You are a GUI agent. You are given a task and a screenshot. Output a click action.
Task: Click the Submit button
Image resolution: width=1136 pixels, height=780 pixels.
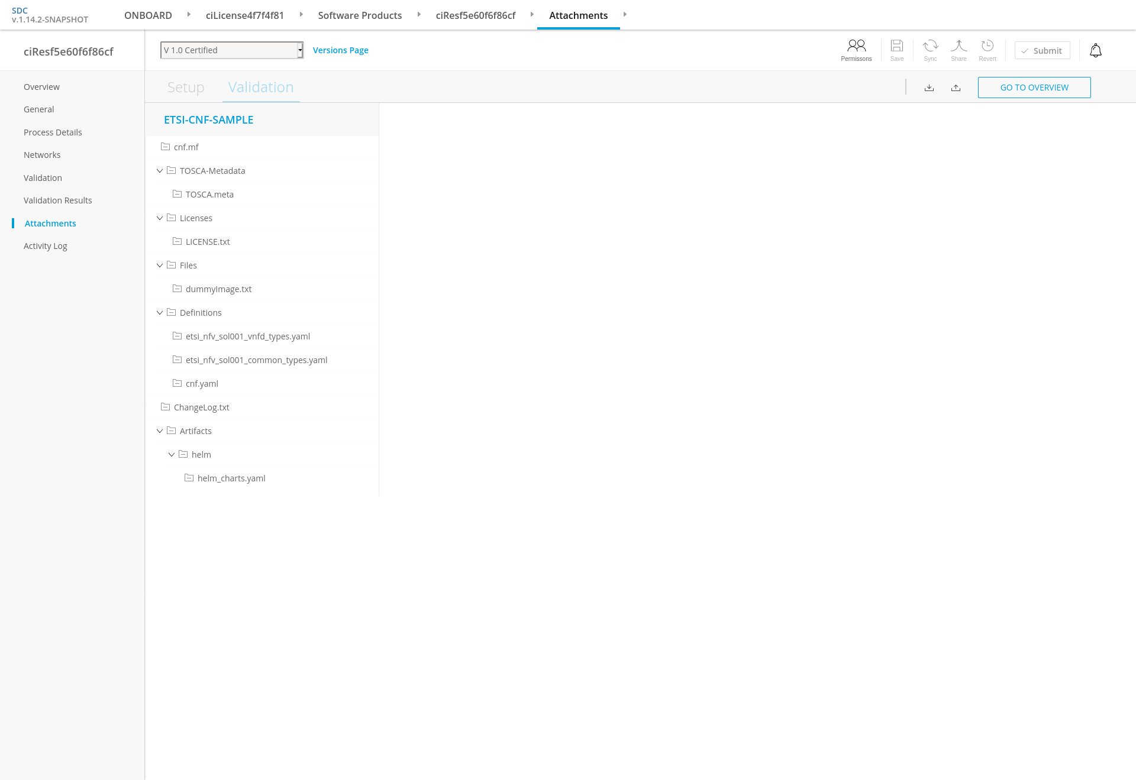(1043, 51)
